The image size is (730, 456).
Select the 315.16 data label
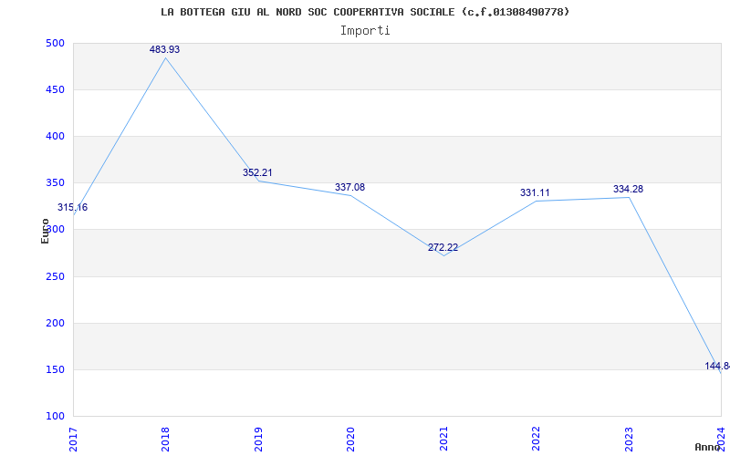click(x=72, y=208)
